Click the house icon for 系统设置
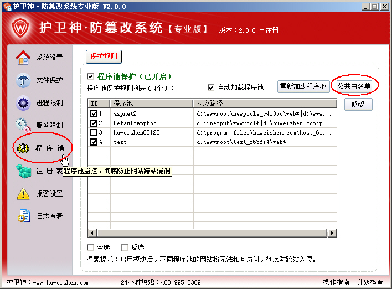Viewport: 392px width, 289px height. [23, 58]
